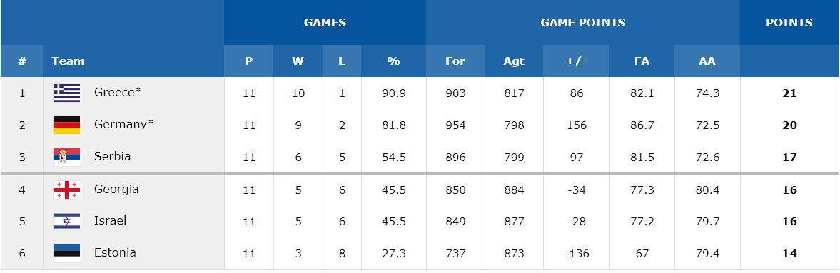Sort by the For column header
Screen dimensions: 840x273
point(455,61)
